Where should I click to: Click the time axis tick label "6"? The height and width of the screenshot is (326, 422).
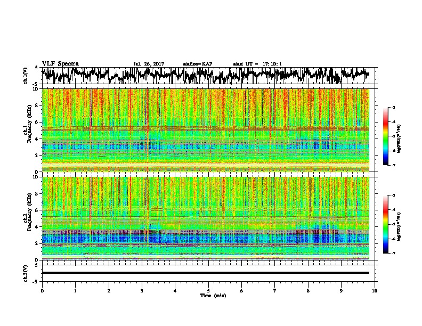click(x=241, y=291)
